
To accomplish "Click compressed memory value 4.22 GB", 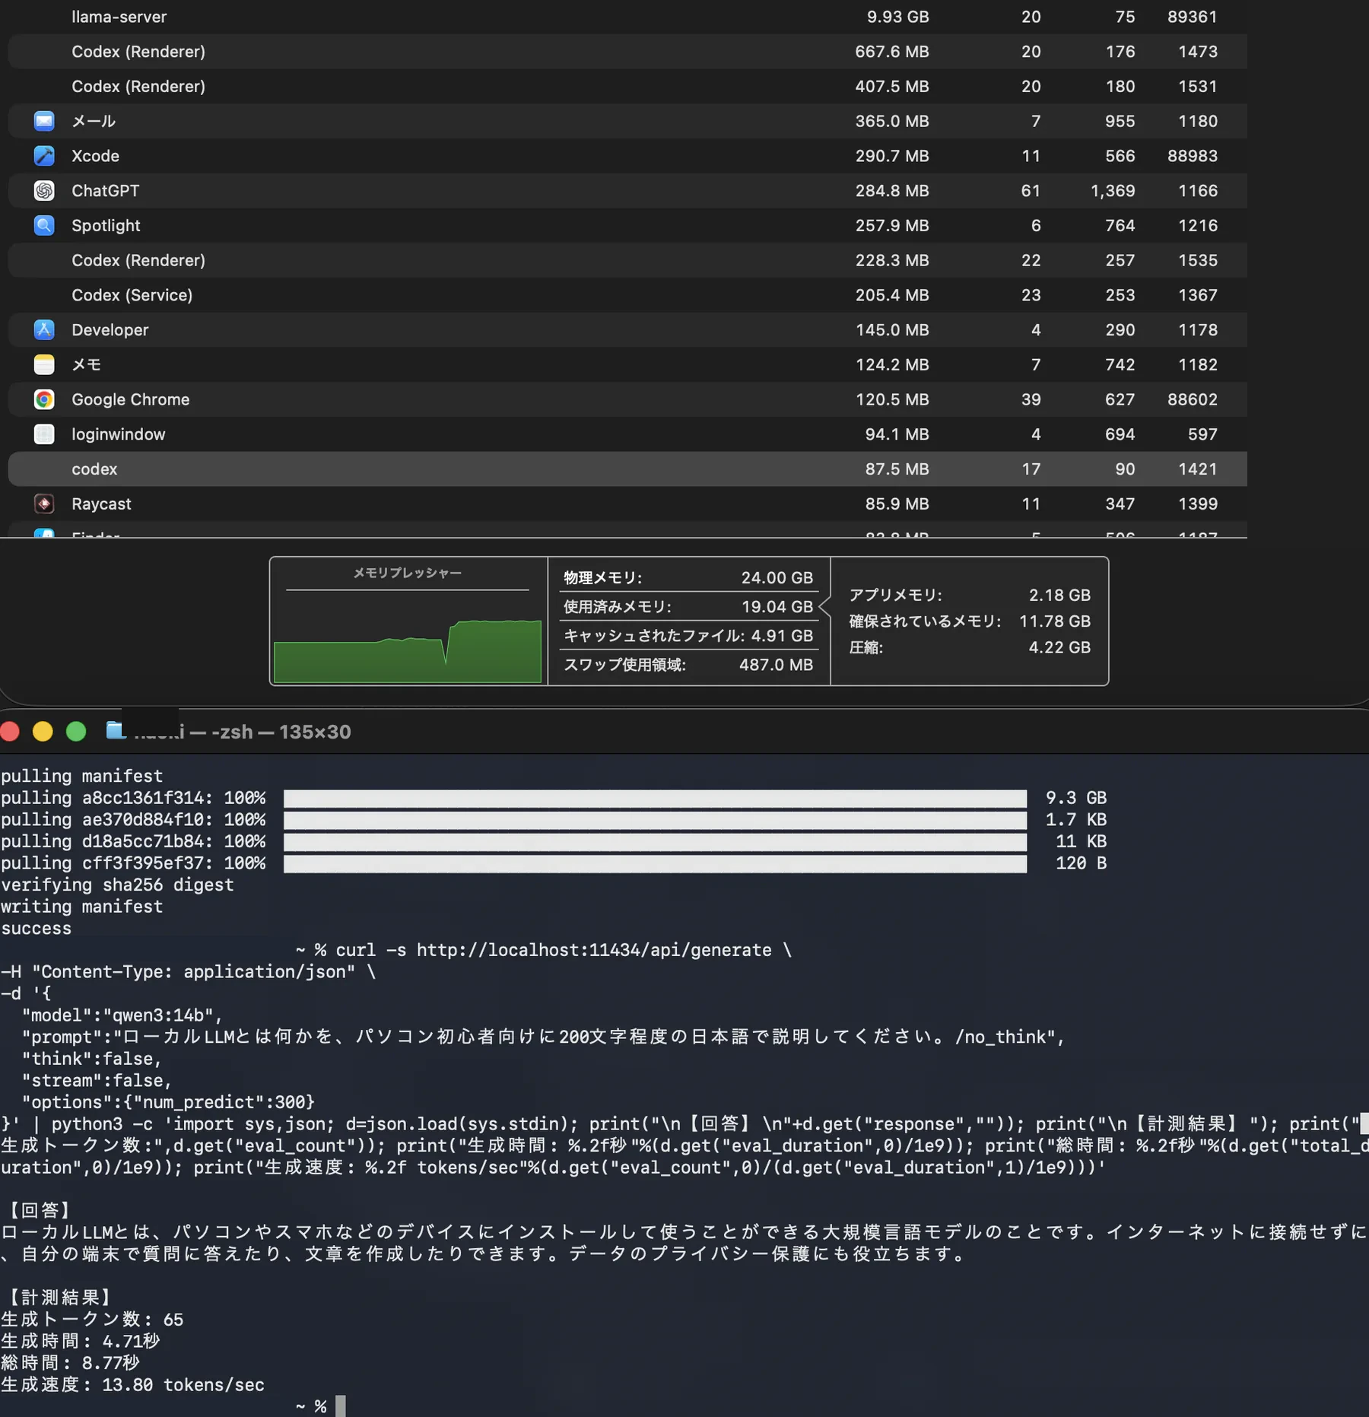I will tap(1059, 647).
